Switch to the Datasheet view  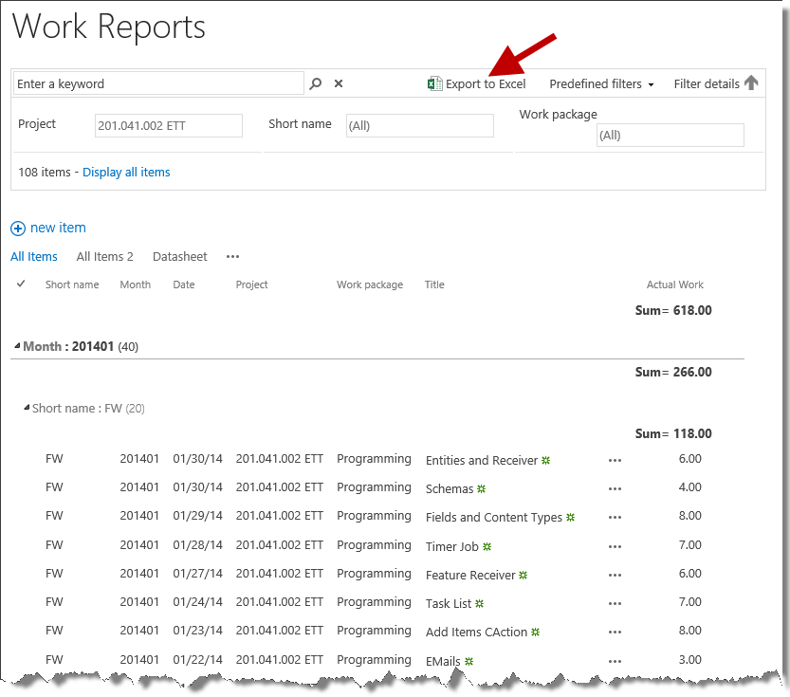point(180,257)
